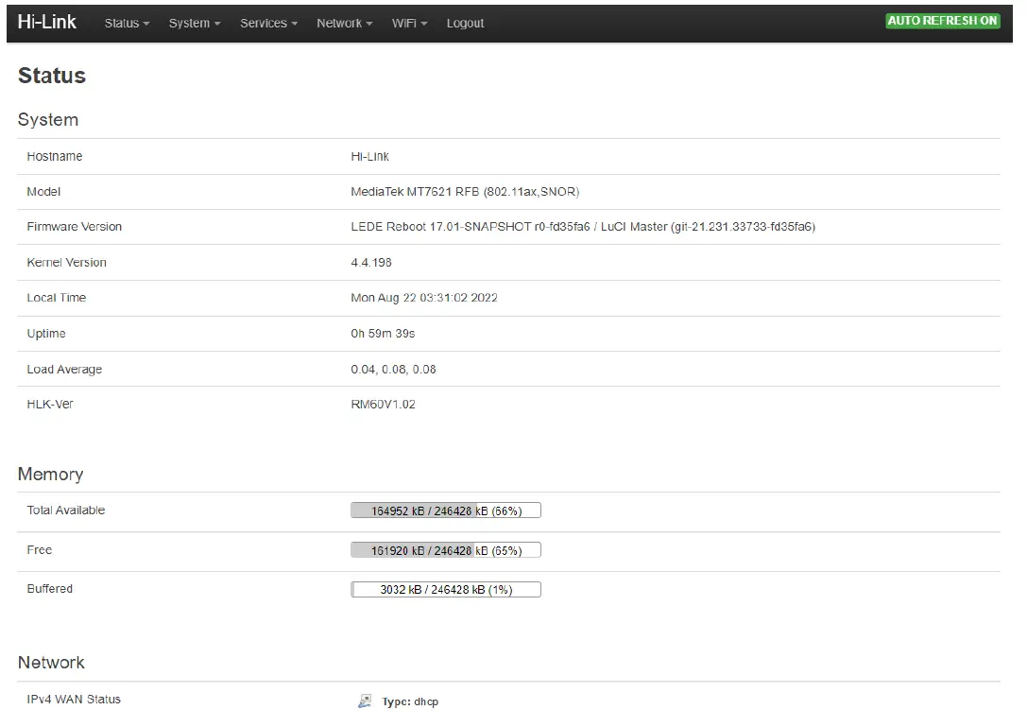Click the MediaTek MT7621 model value
1027x727 pixels.
click(x=465, y=192)
